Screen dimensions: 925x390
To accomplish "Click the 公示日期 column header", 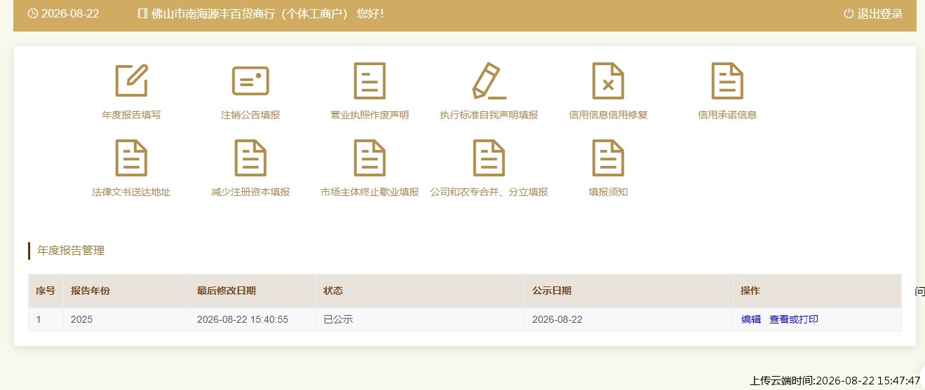I will 629,291.
